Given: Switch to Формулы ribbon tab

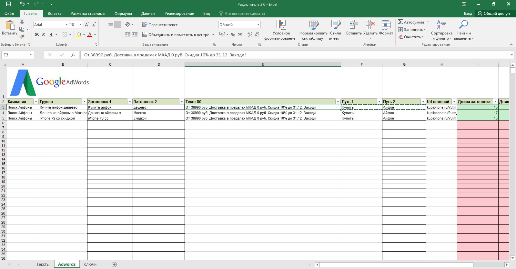Looking at the screenshot, I should point(123,14).
